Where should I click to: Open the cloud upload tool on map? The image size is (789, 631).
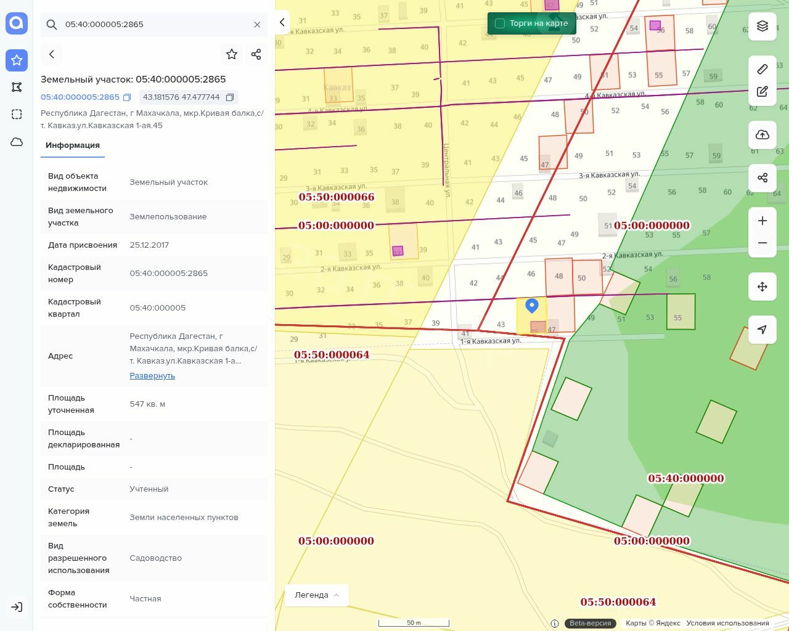[x=762, y=135]
